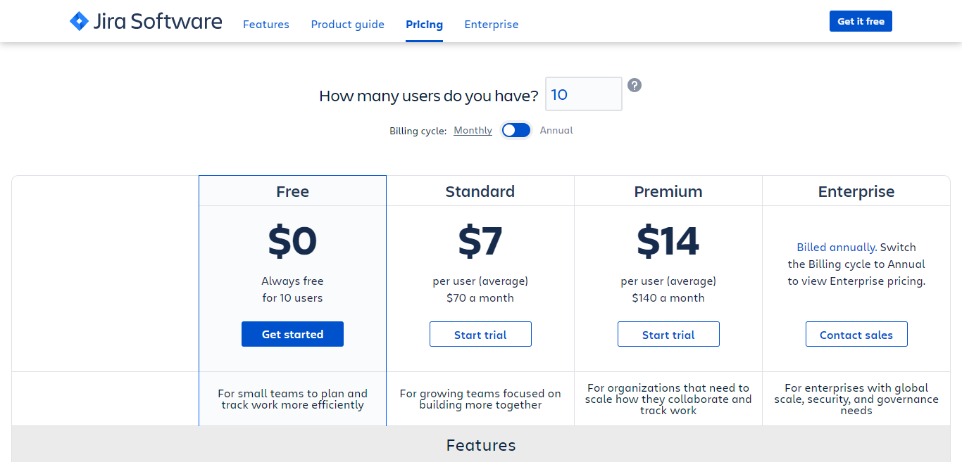Click the Billed annually link
962x462 pixels.
(x=836, y=248)
